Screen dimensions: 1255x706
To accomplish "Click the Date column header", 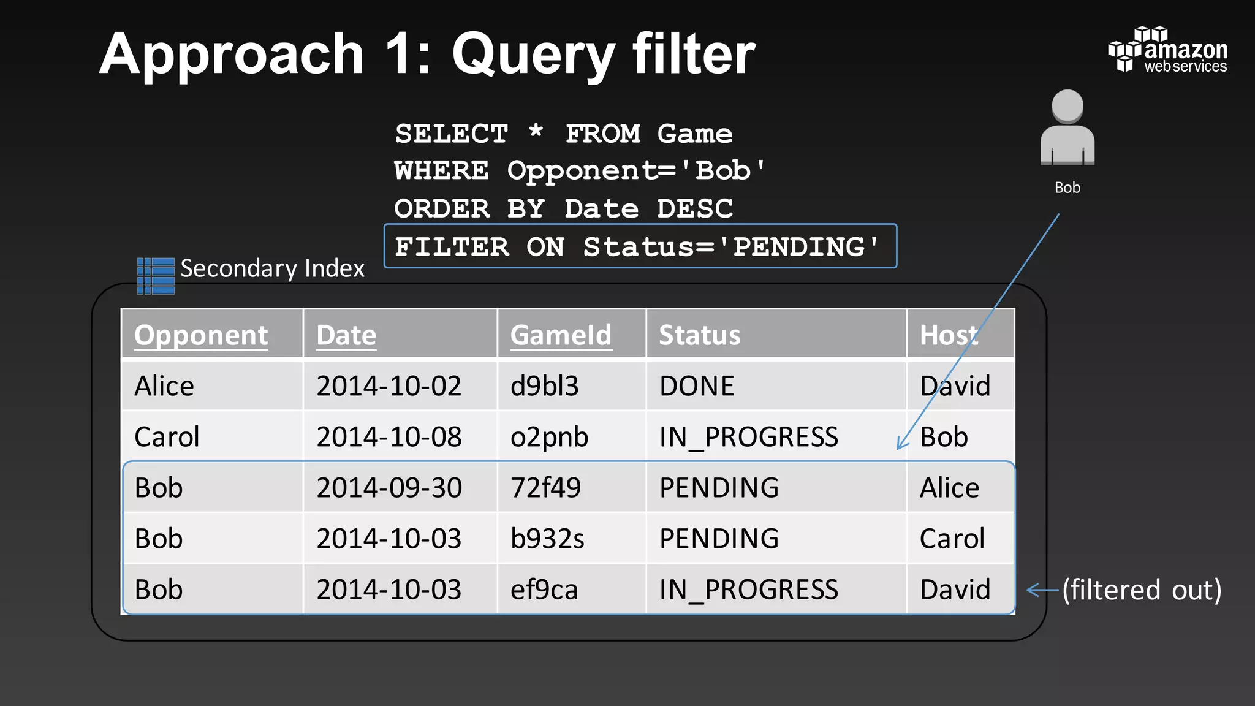I will [346, 335].
